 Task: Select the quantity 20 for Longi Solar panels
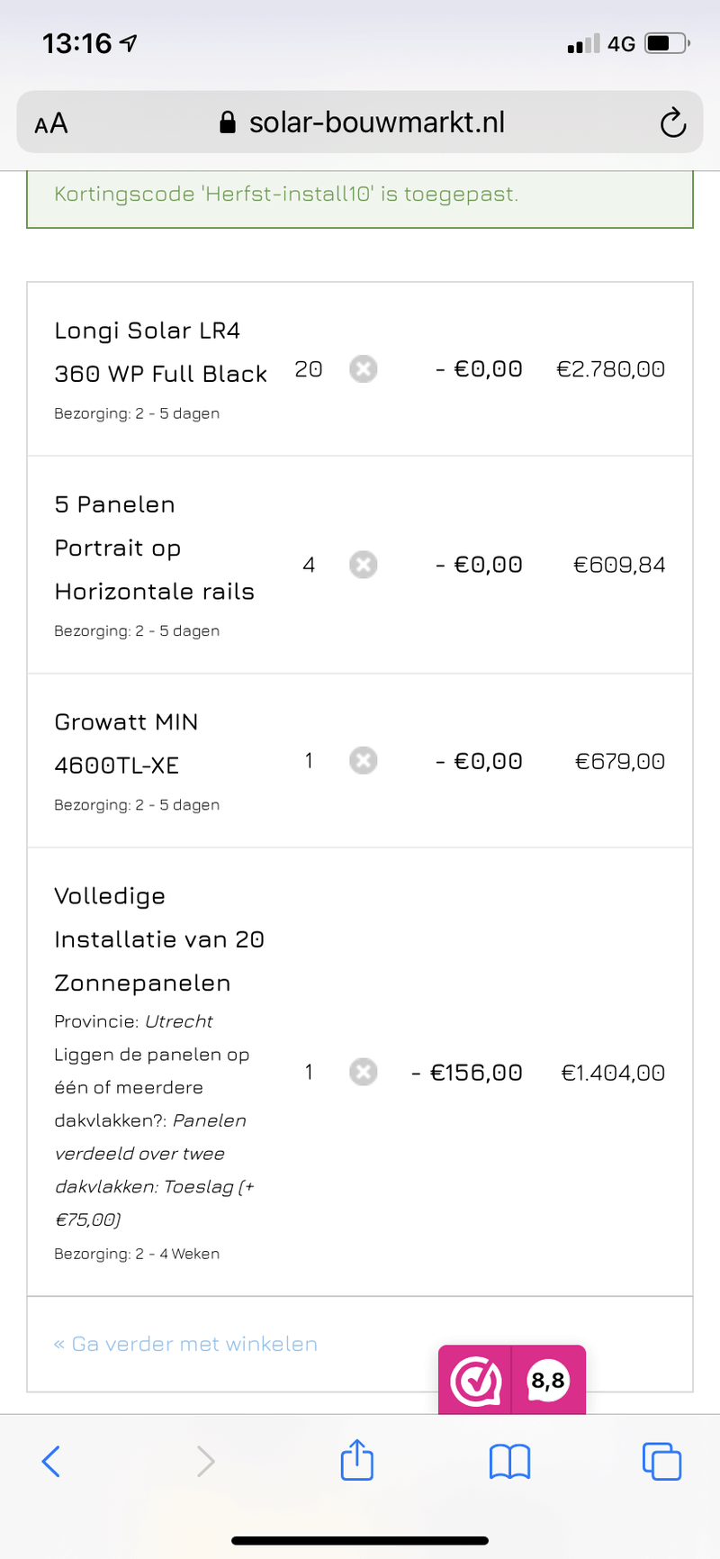(x=308, y=369)
